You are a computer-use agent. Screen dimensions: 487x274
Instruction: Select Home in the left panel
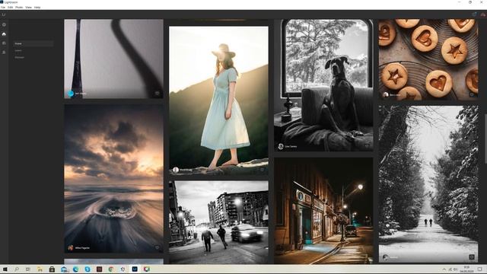[33, 43]
